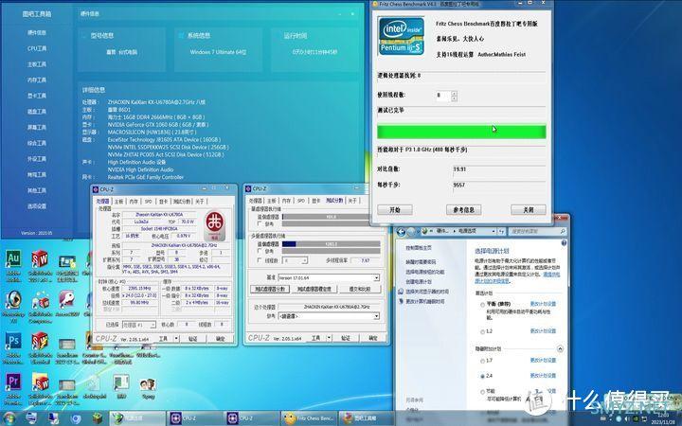Open the power options address bar dropdown
Image resolution: width=682 pixels, height=426 pixels.
(x=494, y=231)
